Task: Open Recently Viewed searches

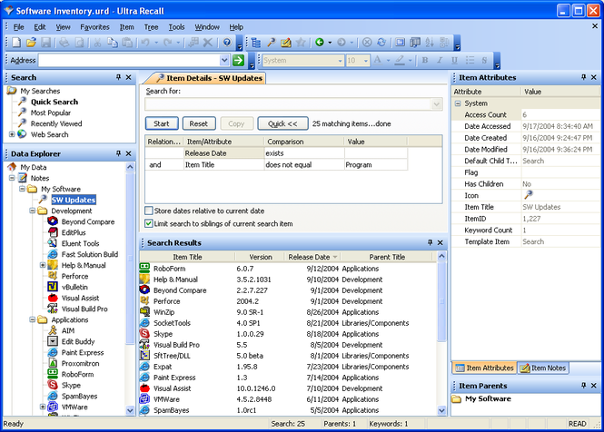Action: (56, 123)
